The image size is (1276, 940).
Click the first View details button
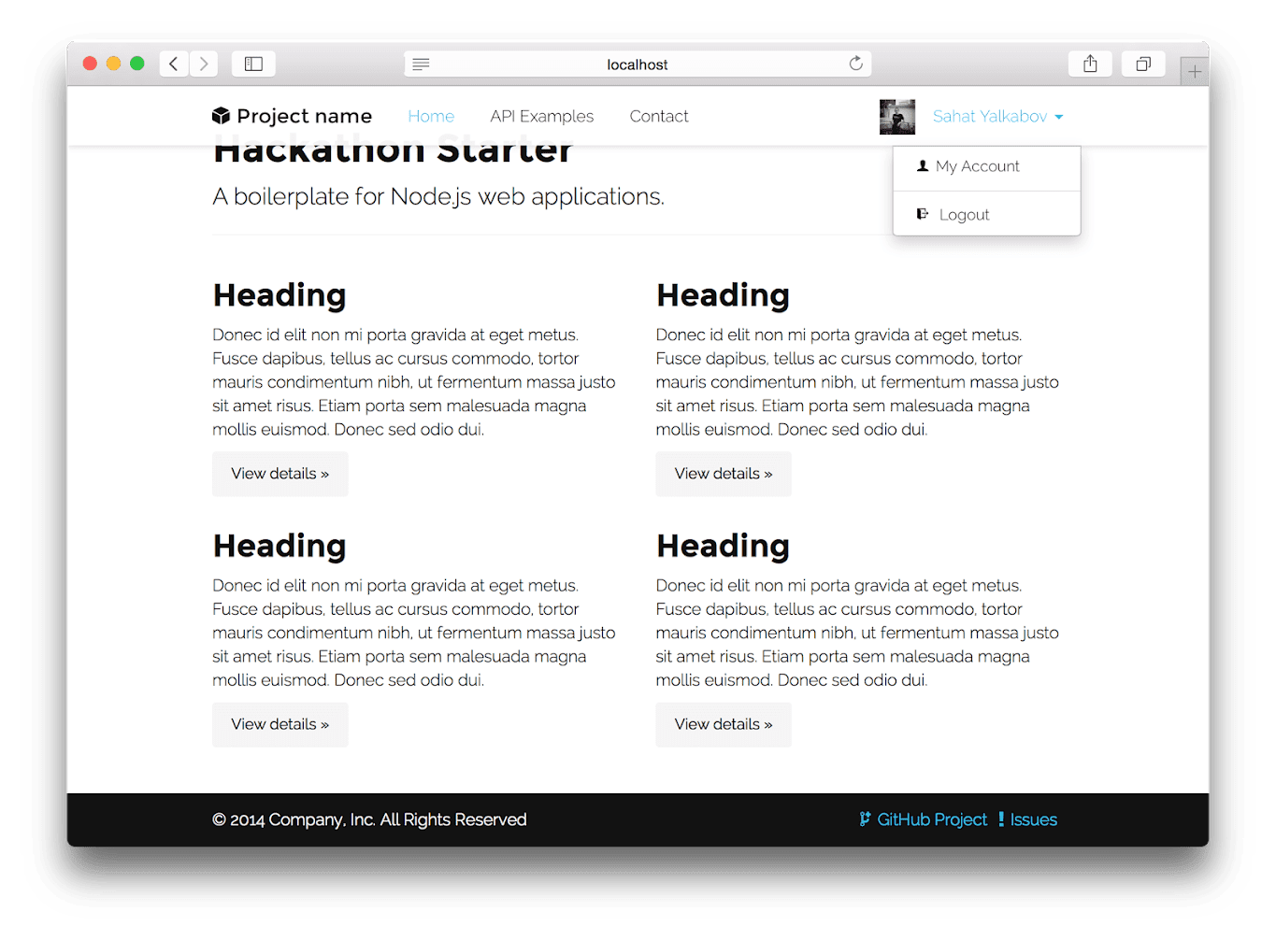(280, 474)
